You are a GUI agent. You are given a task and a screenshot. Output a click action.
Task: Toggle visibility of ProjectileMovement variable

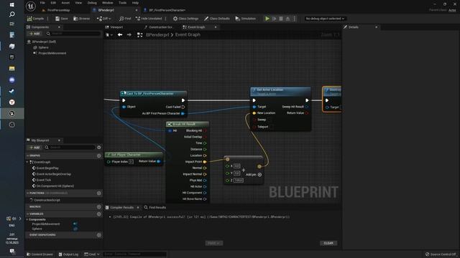(75, 224)
